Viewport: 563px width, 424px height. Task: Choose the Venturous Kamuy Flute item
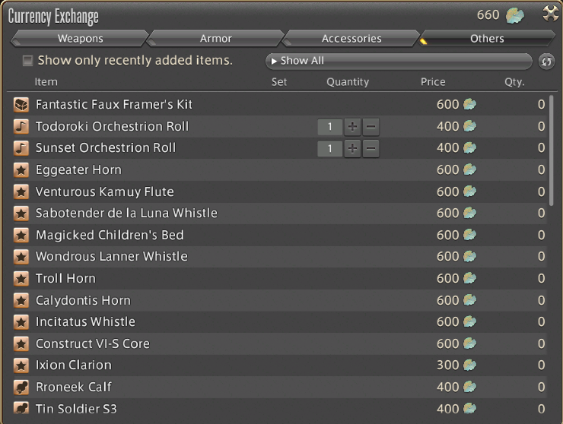(x=104, y=191)
